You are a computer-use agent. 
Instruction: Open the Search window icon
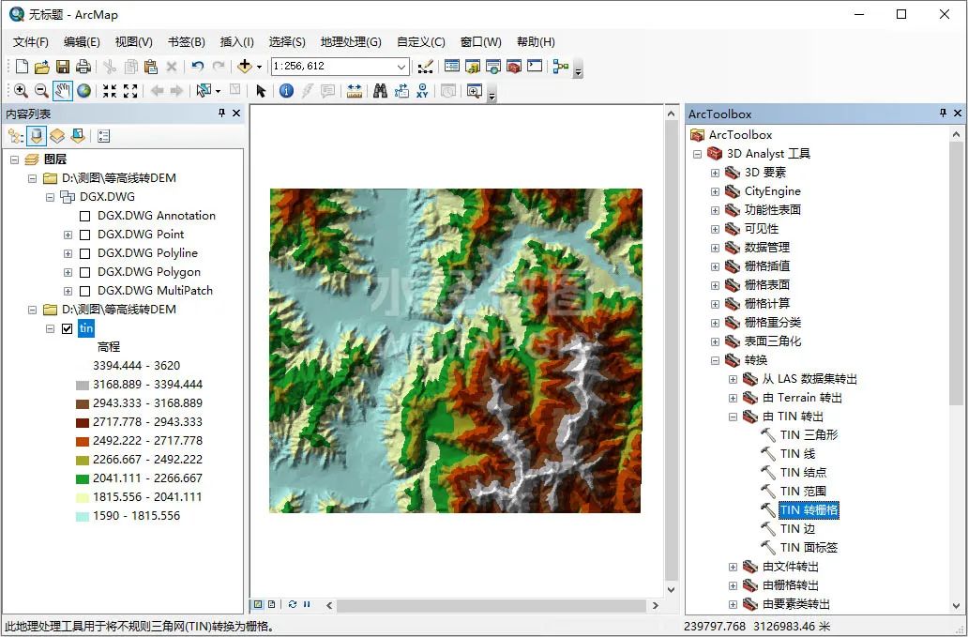click(x=493, y=66)
